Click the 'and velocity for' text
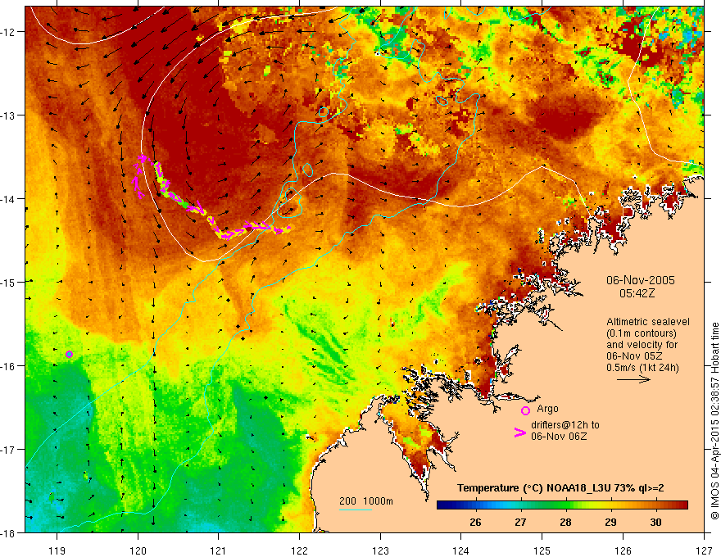The image size is (721, 557). 642,345
